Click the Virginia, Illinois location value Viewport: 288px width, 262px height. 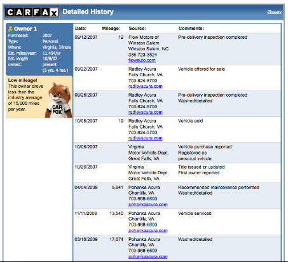(x=57, y=47)
